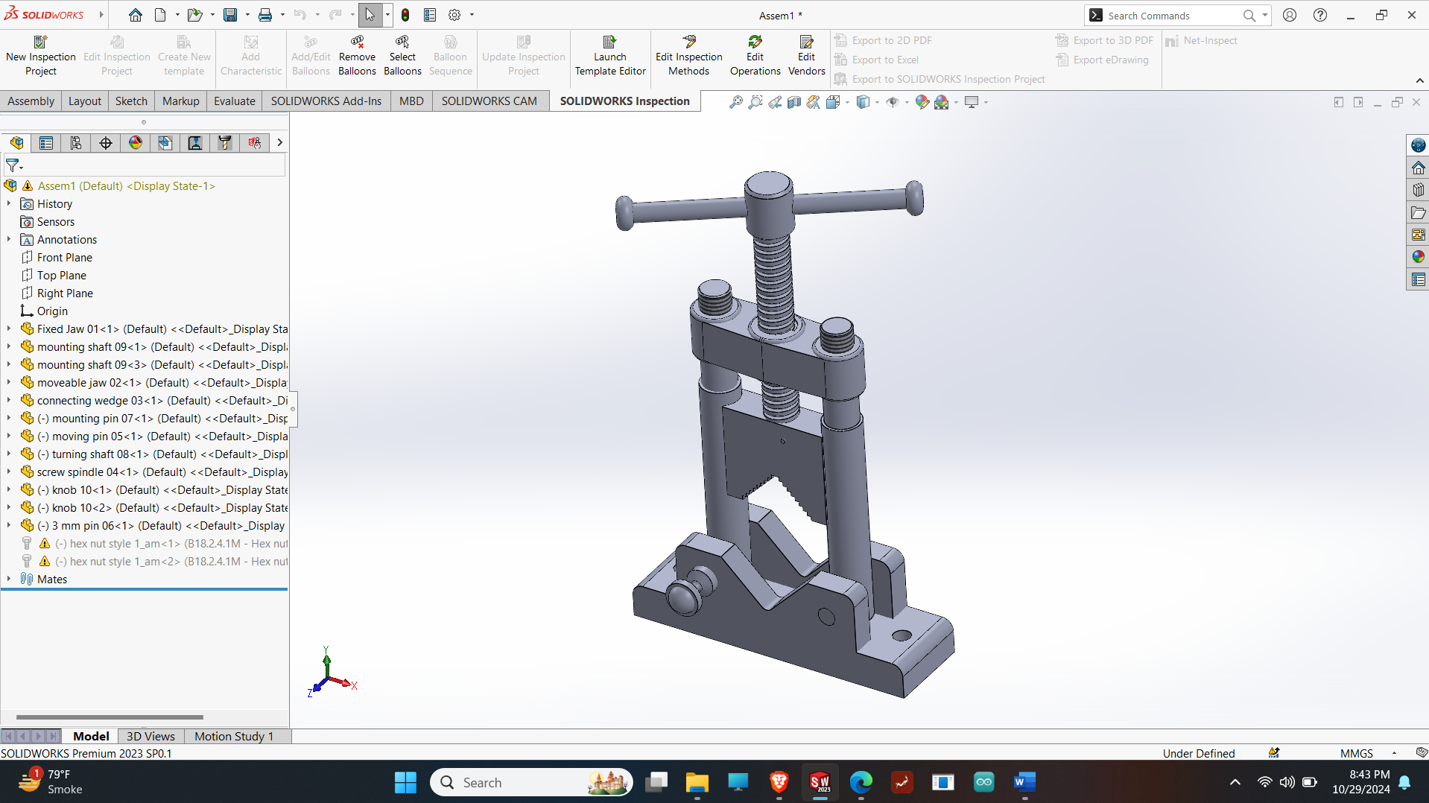The width and height of the screenshot is (1429, 803).
Task: Switch to the Evaluate ribbon tab
Action: tap(234, 101)
